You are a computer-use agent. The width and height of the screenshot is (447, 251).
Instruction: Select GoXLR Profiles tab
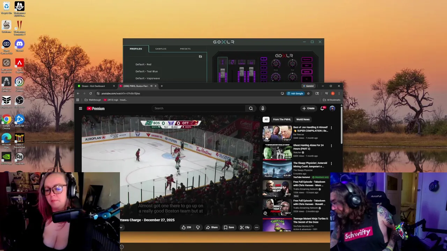[136, 49]
